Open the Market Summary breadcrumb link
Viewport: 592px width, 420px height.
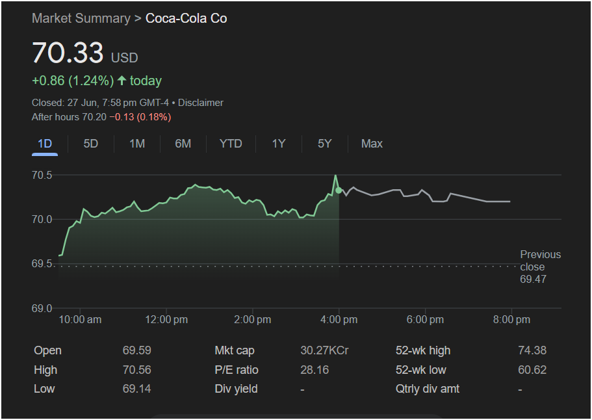coord(81,18)
